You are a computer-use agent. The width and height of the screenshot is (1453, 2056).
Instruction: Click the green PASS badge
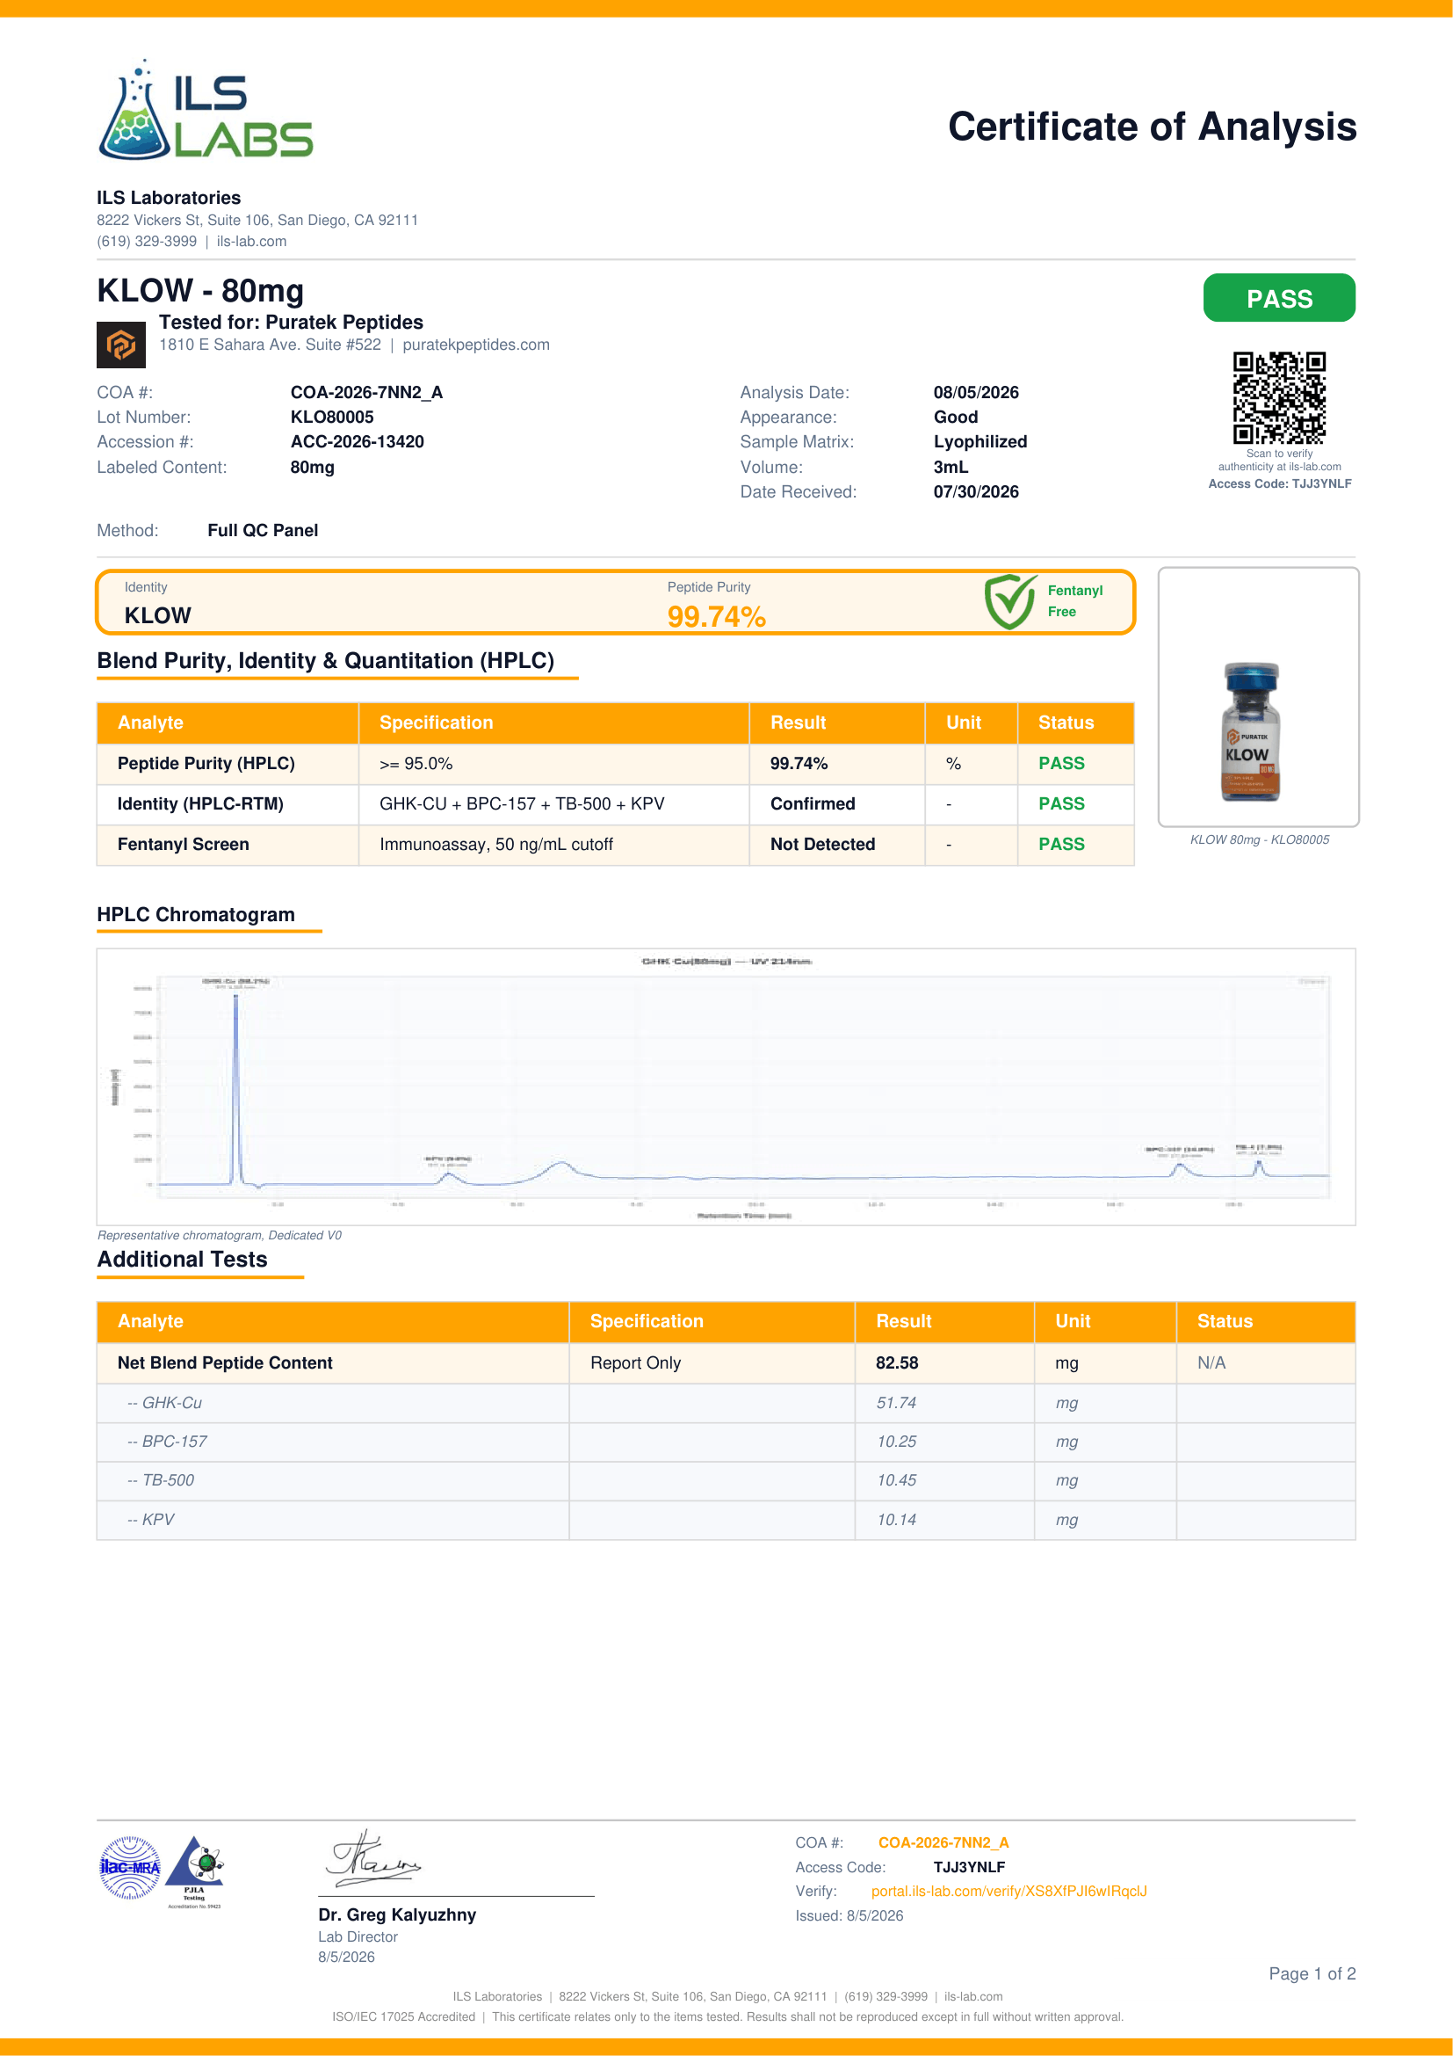[x=1278, y=298]
